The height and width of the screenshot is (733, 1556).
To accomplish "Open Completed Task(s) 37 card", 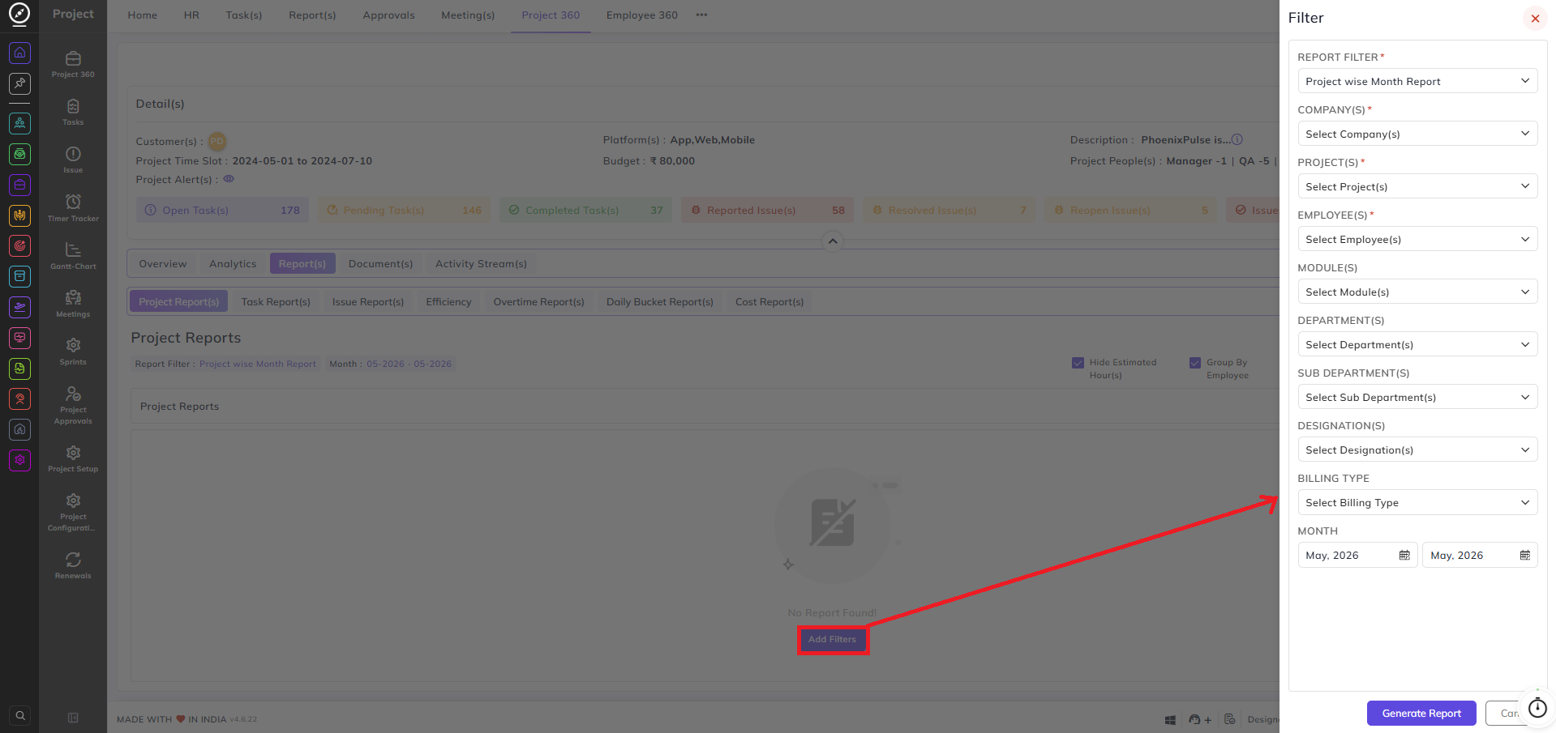I will coord(585,210).
